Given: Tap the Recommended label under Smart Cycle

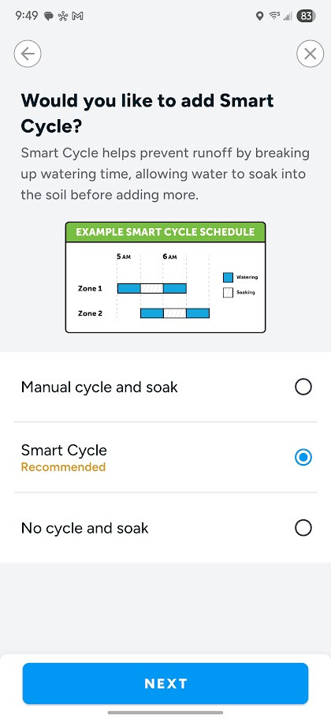Looking at the screenshot, I should pos(63,466).
